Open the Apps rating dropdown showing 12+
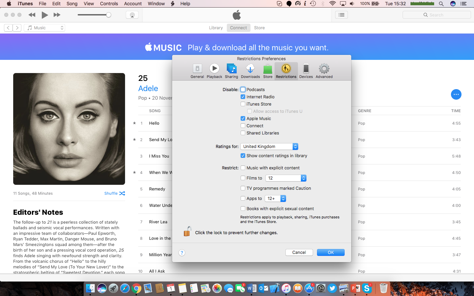This screenshot has width=474, height=296. point(275,198)
